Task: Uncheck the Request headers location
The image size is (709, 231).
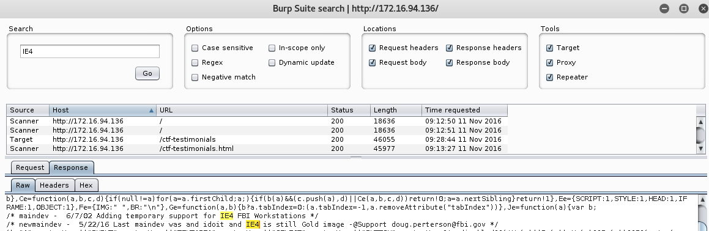Action: coord(372,48)
